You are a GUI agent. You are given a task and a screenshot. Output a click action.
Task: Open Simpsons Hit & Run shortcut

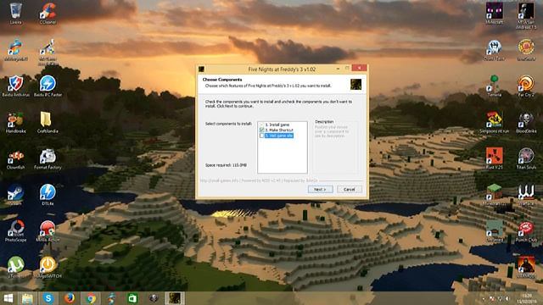coord(494,122)
